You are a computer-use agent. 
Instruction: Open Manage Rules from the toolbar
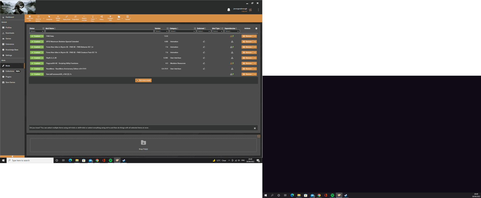(x=58, y=18)
